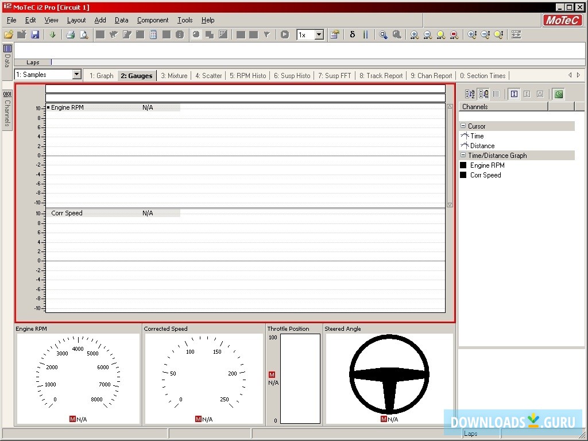Open the Tools menu

(185, 20)
